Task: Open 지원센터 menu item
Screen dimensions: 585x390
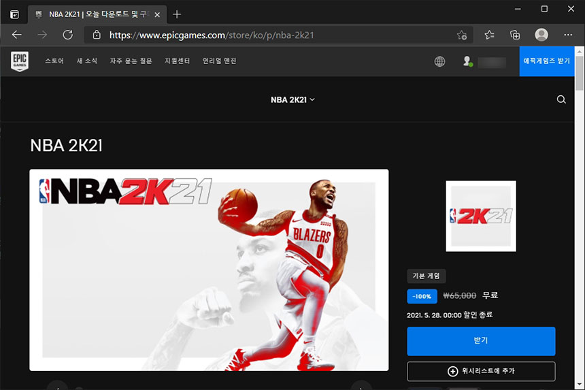Action: pos(178,61)
